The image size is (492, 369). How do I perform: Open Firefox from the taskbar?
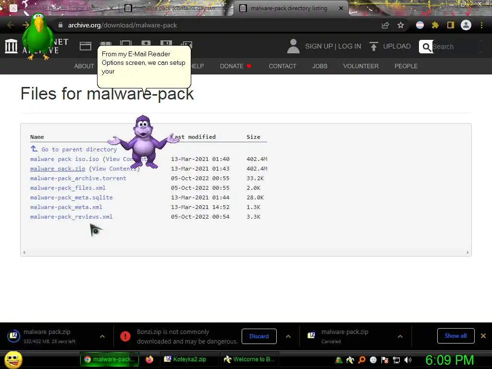[149, 359]
